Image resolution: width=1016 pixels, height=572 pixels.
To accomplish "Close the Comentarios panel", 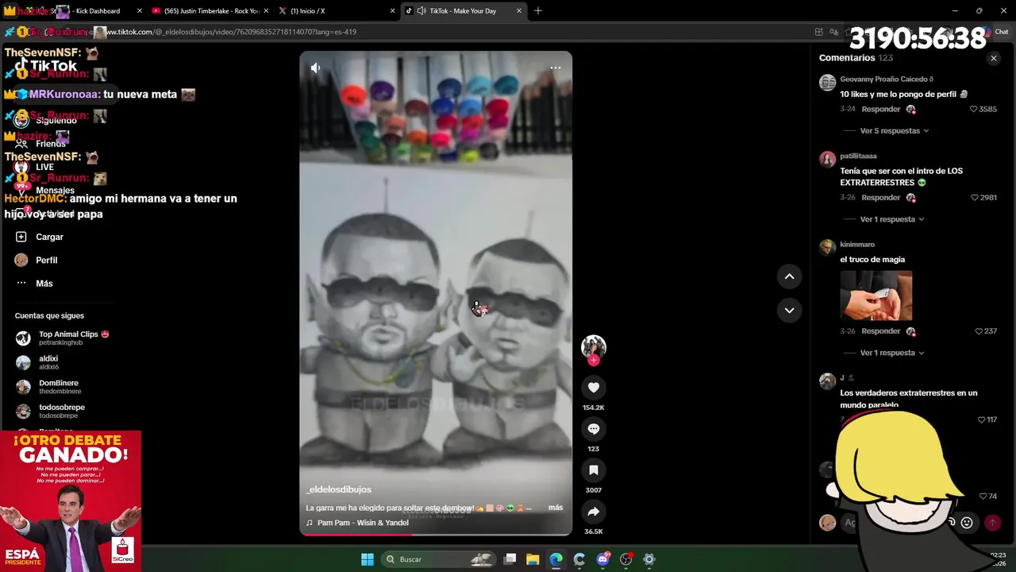I will coord(993,58).
